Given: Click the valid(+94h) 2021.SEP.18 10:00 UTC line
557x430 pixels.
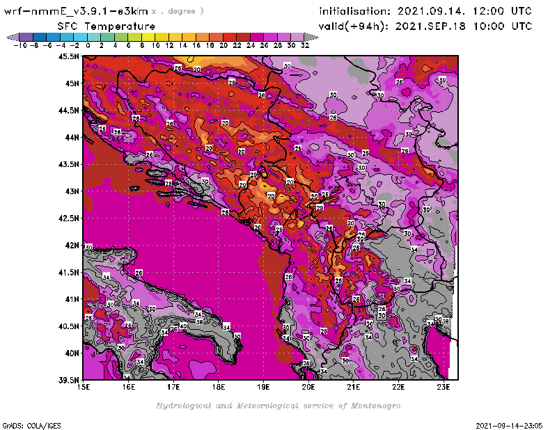Looking at the screenshot, I should pyautogui.click(x=425, y=26).
